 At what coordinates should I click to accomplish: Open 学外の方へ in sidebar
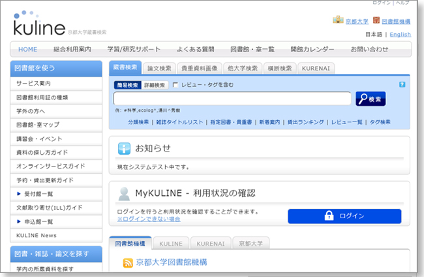pyautogui.click(x=56, y=111)
